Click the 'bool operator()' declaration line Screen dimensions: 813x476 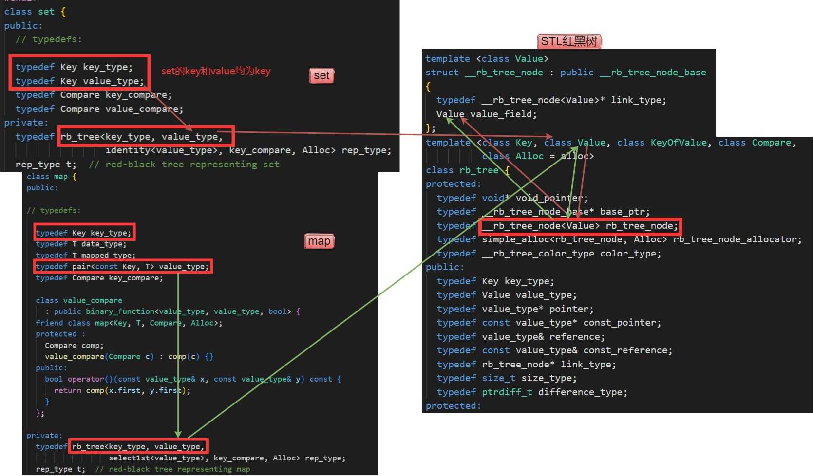tap(193, 379)
